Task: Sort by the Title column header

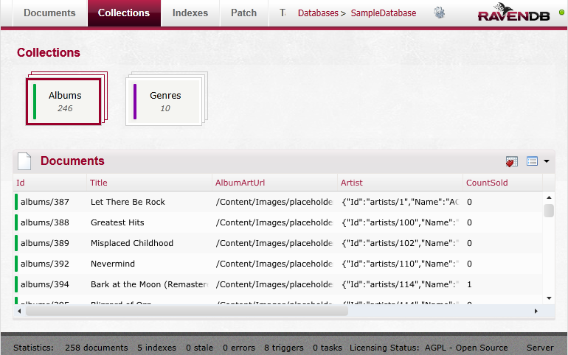Action: pyautogui.click(x=99, y=183)
